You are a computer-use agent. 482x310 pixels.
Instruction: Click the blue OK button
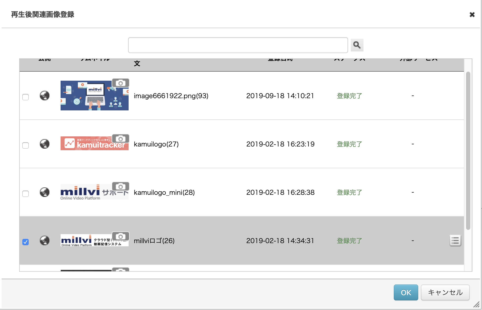406,292
